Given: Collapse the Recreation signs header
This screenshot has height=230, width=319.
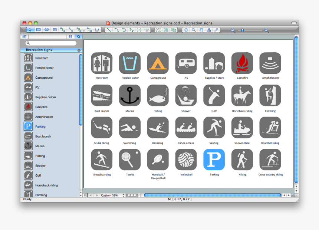Looking at the screenshot, I should tap(39, 50).
